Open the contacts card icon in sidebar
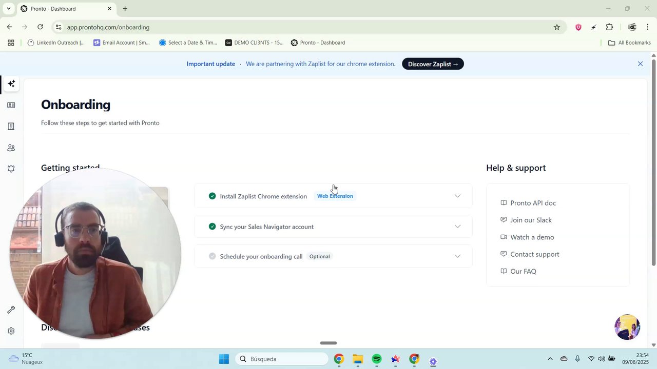This screenshot has width=657, height=369. [11, 105]
